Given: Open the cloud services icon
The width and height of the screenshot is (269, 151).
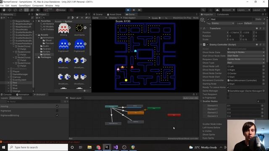Looking at the screenshot, I should pos(217,10).
